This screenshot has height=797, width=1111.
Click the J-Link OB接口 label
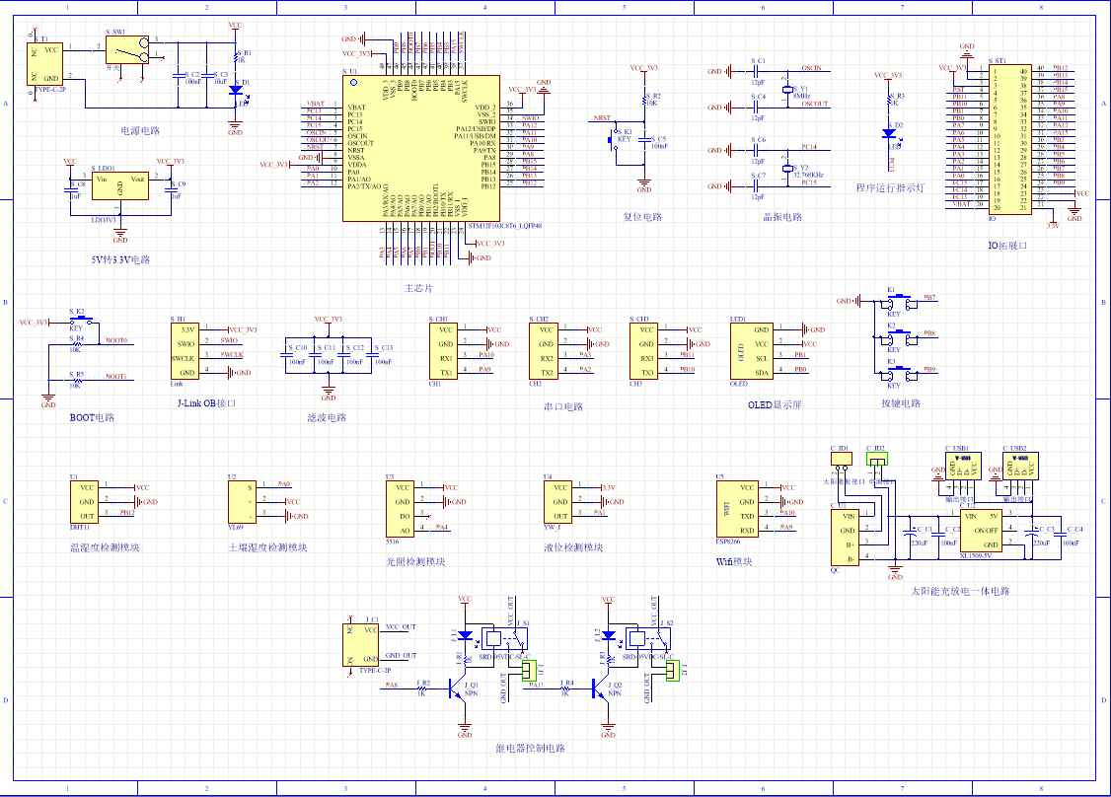[206, 403]
